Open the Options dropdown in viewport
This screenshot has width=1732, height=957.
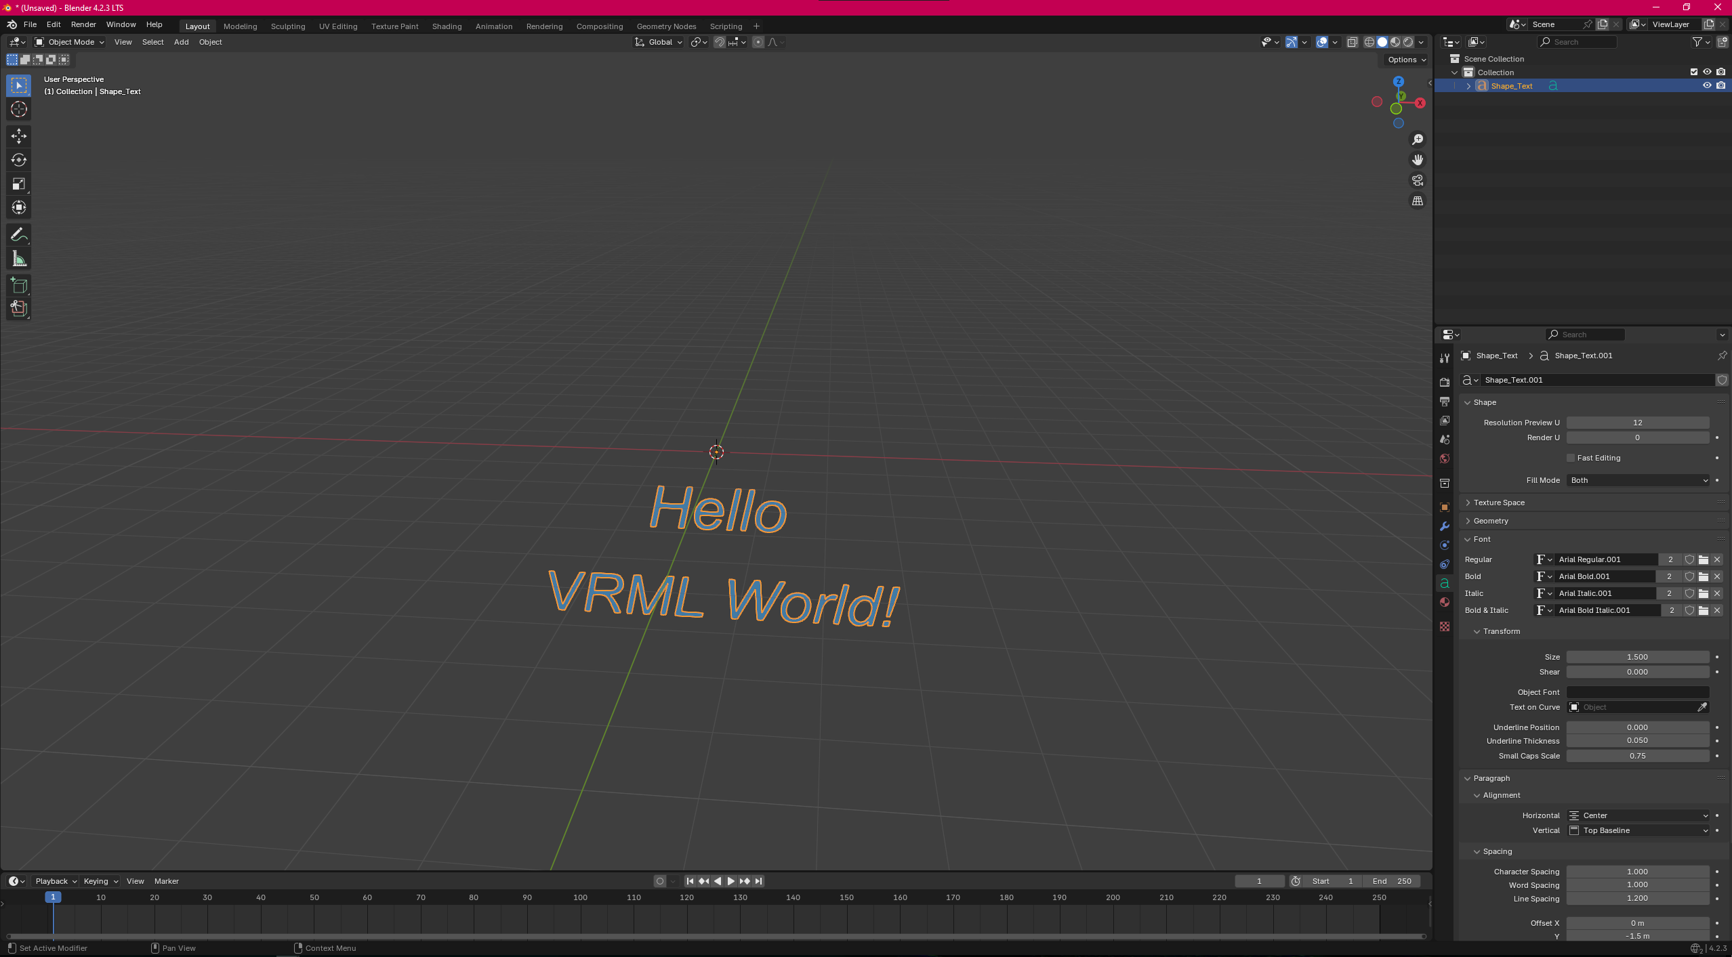pyautogui.click(x=1406, y=60)
